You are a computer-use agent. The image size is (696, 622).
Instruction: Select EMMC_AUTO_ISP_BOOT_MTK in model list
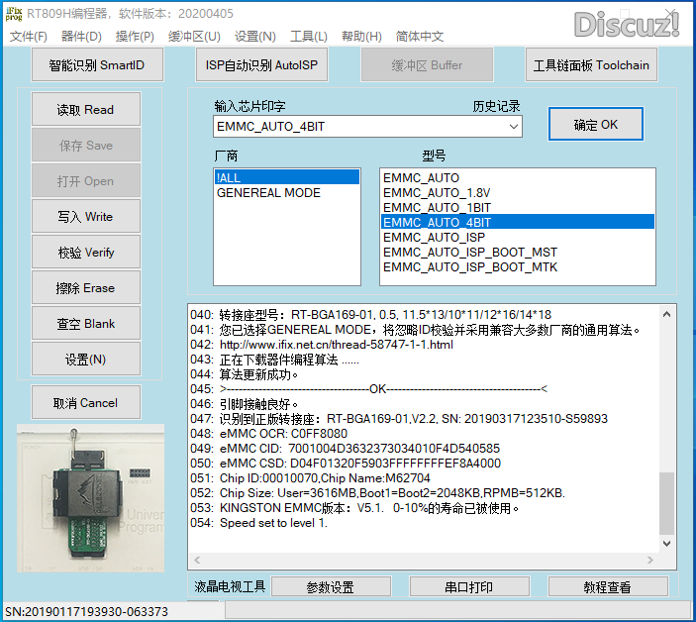click(x=469, y=267)
